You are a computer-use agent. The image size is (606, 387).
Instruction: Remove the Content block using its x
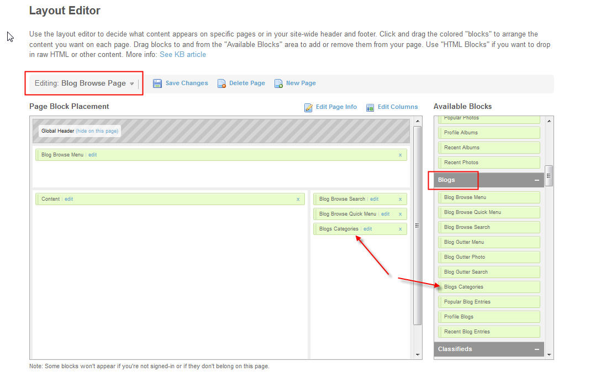click(x=298, y=200)
